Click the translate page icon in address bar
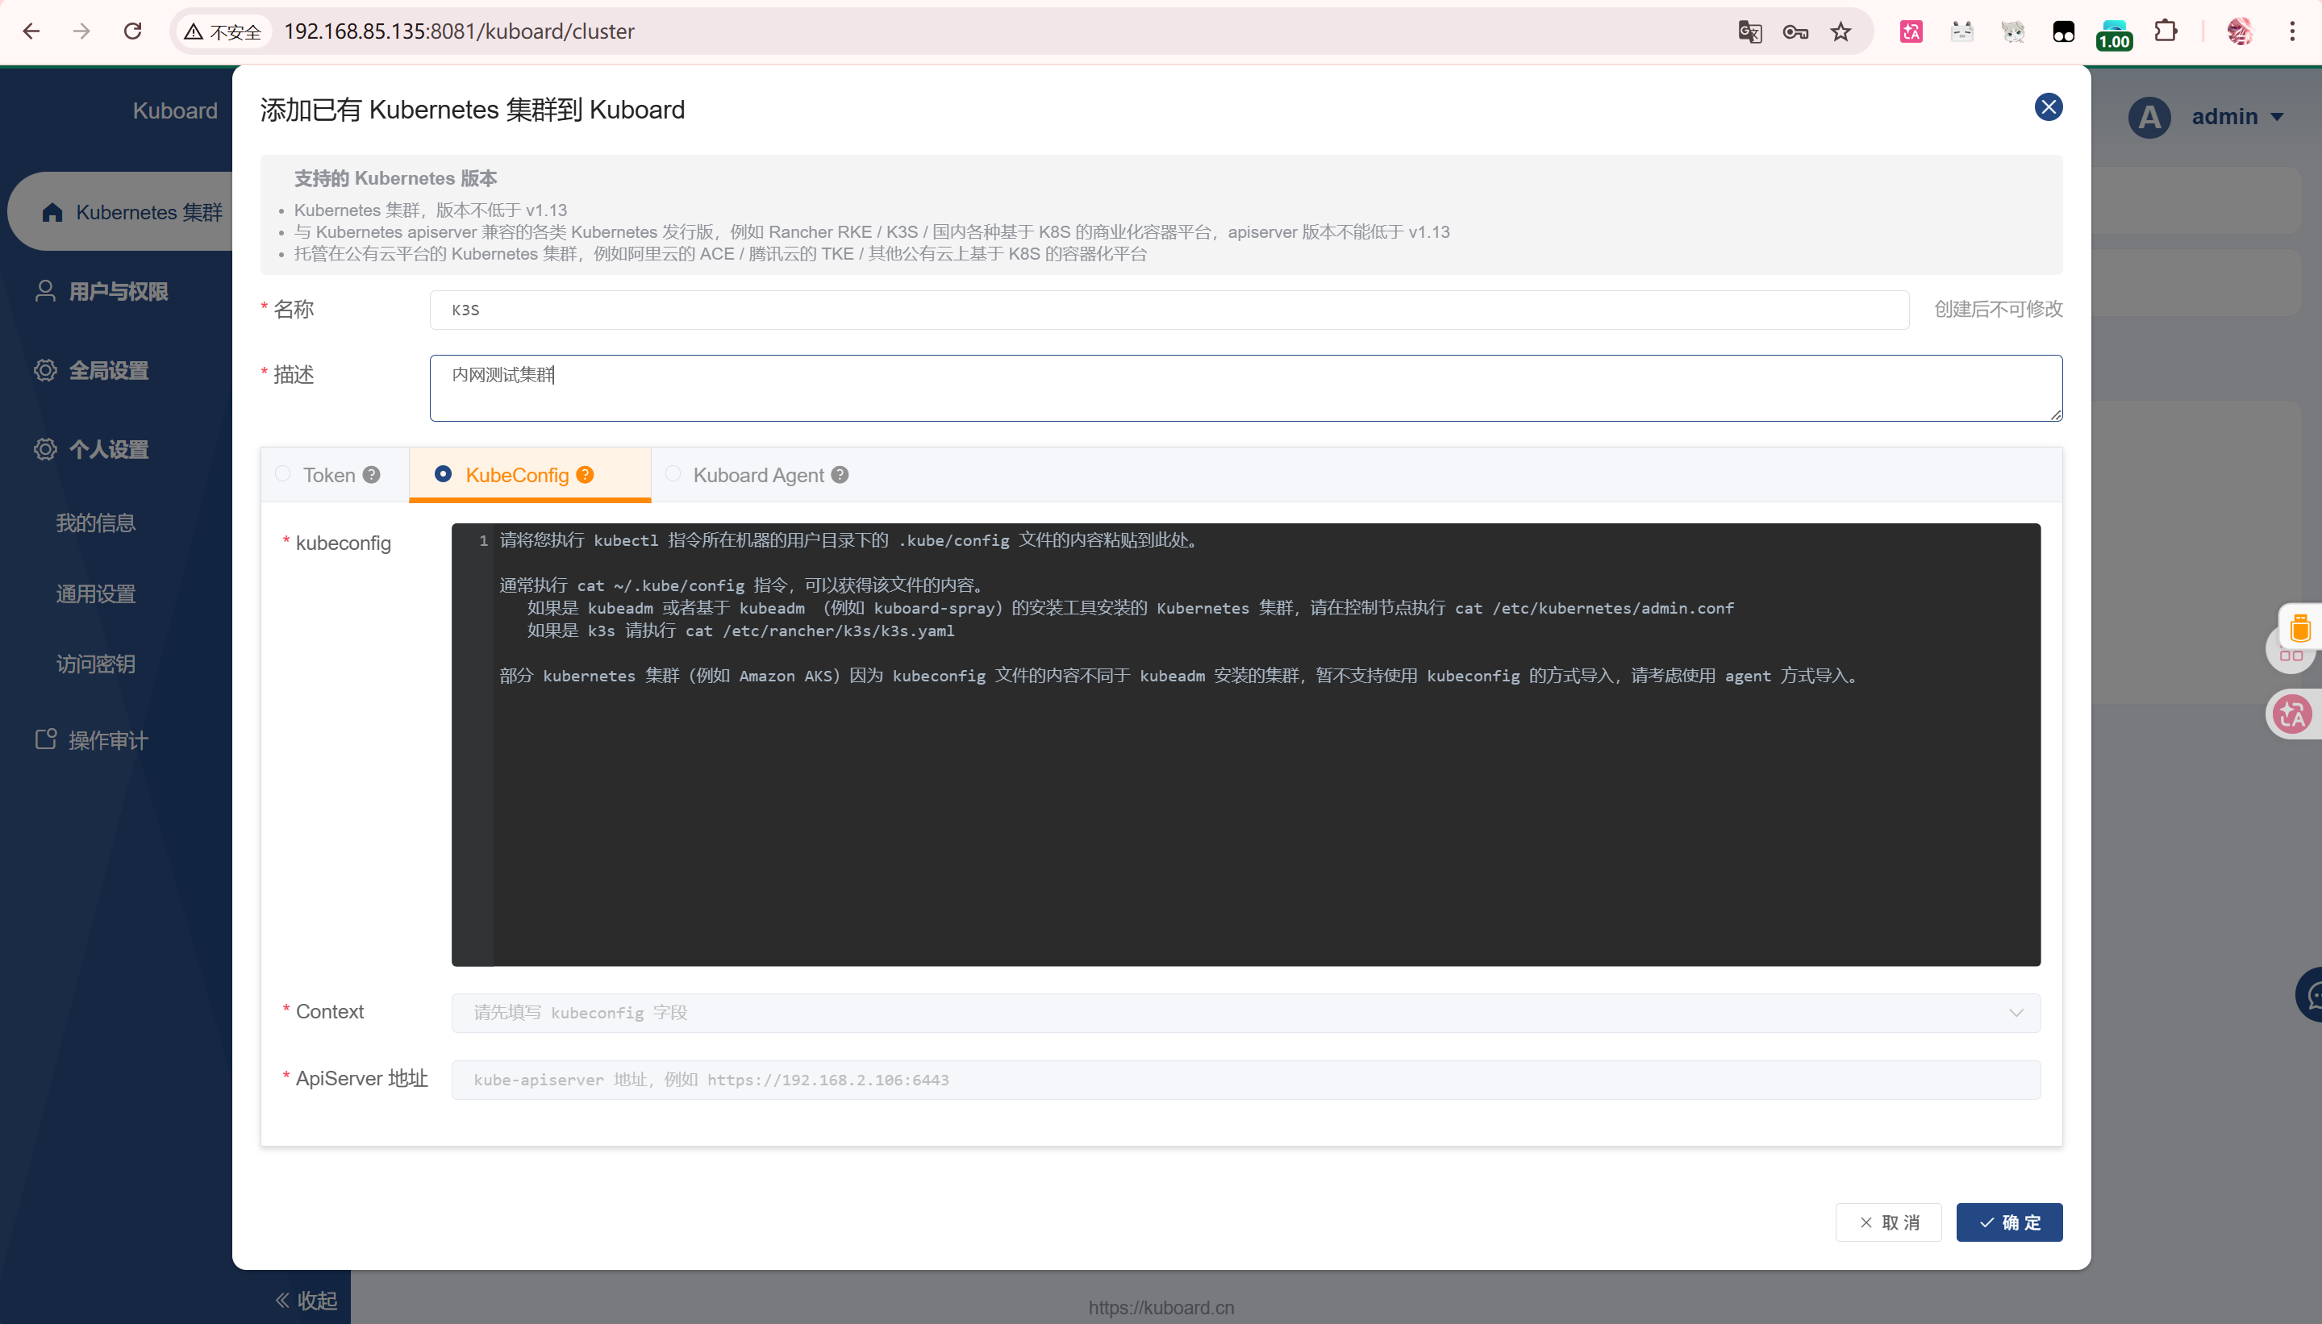2322x1324 pixels. (x=1749, y=31)
